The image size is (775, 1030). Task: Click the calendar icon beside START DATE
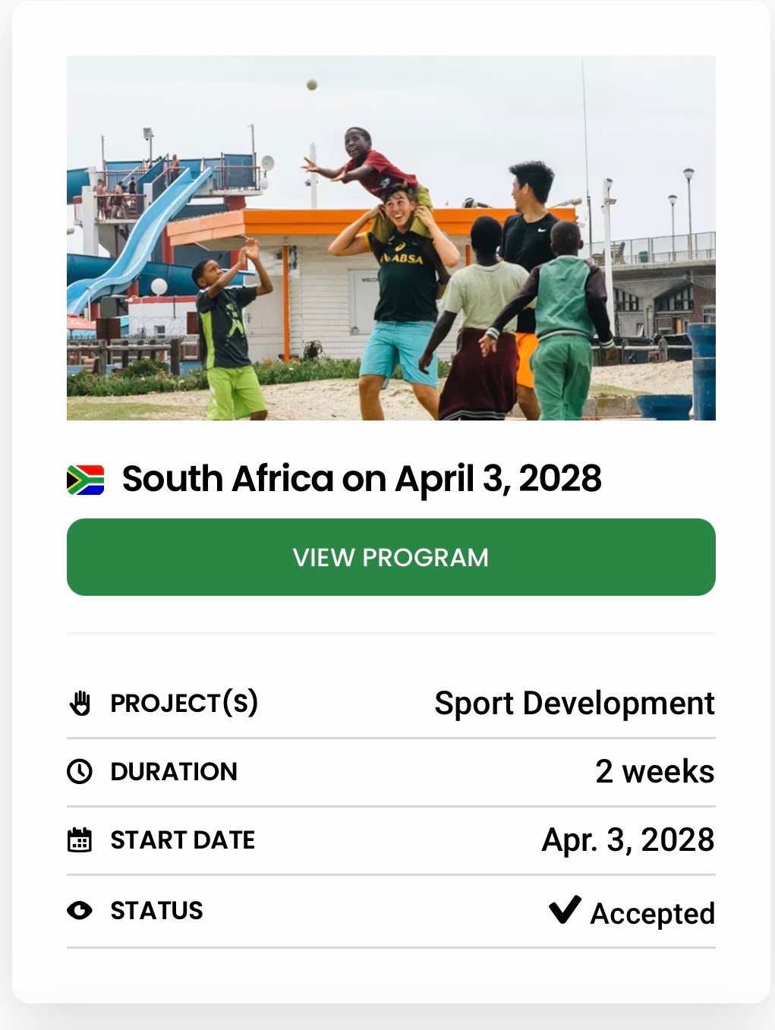[80, 840]
